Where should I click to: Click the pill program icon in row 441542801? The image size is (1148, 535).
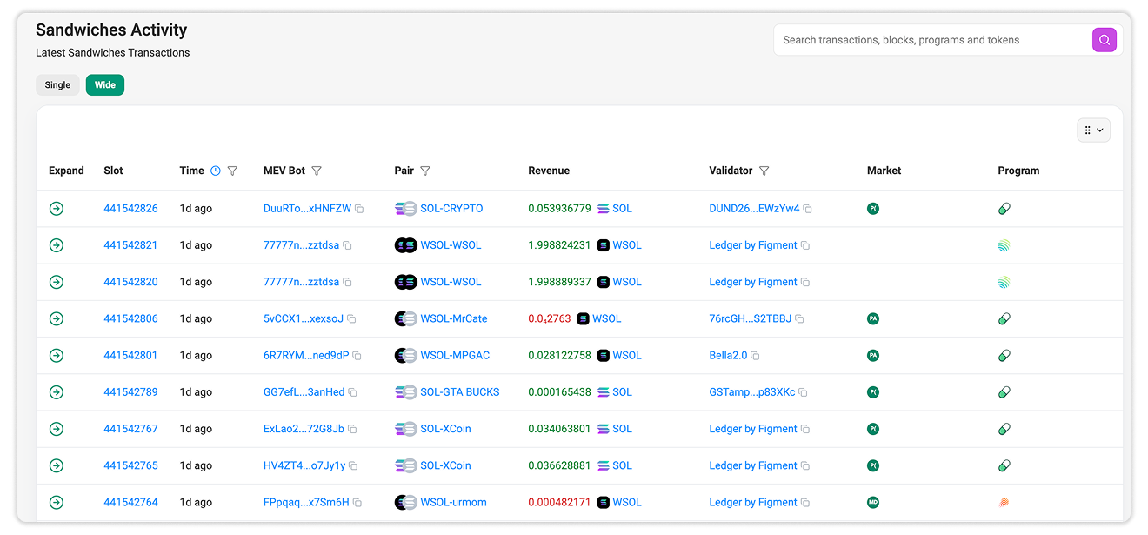point(1004,355)
